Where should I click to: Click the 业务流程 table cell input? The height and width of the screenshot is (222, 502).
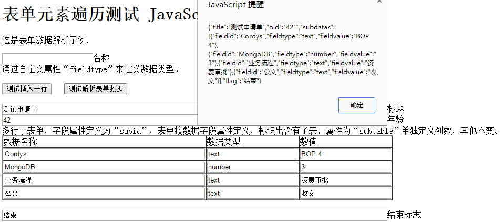click(x=105, y=180)
